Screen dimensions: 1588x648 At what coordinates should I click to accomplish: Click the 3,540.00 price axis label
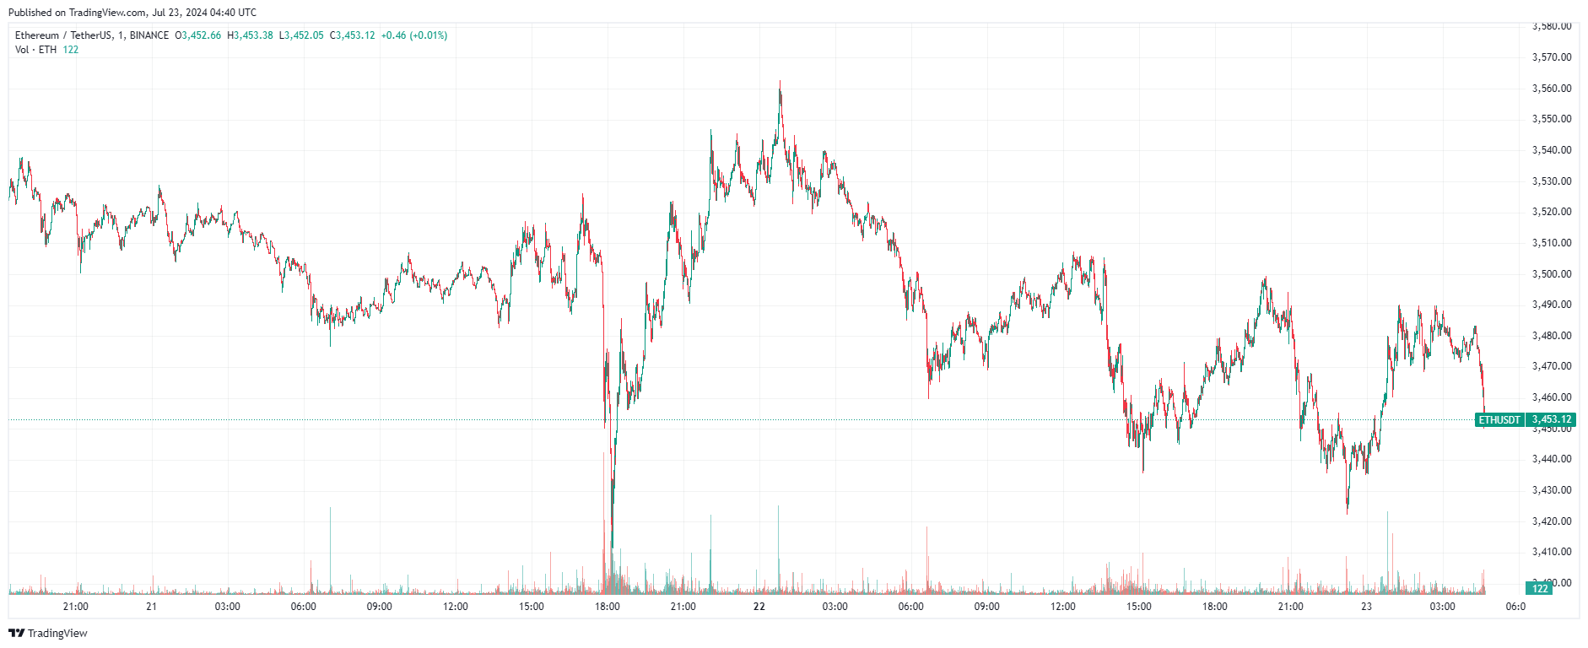(1552, 150)
